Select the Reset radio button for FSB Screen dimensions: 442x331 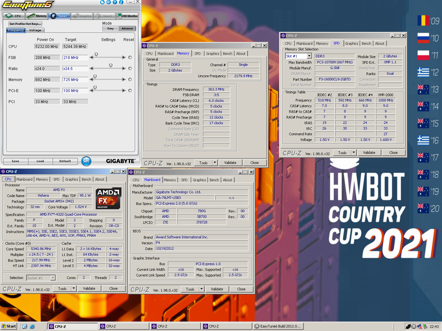pos(130,57)
